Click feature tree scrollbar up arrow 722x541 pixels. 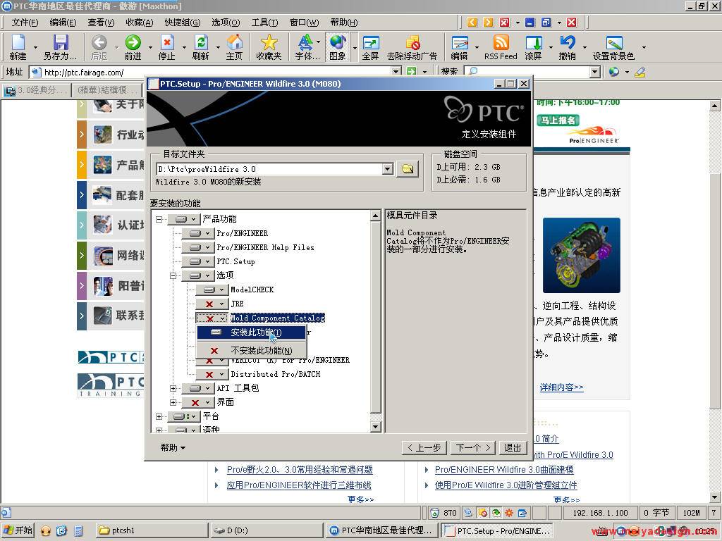click(376, 216)
